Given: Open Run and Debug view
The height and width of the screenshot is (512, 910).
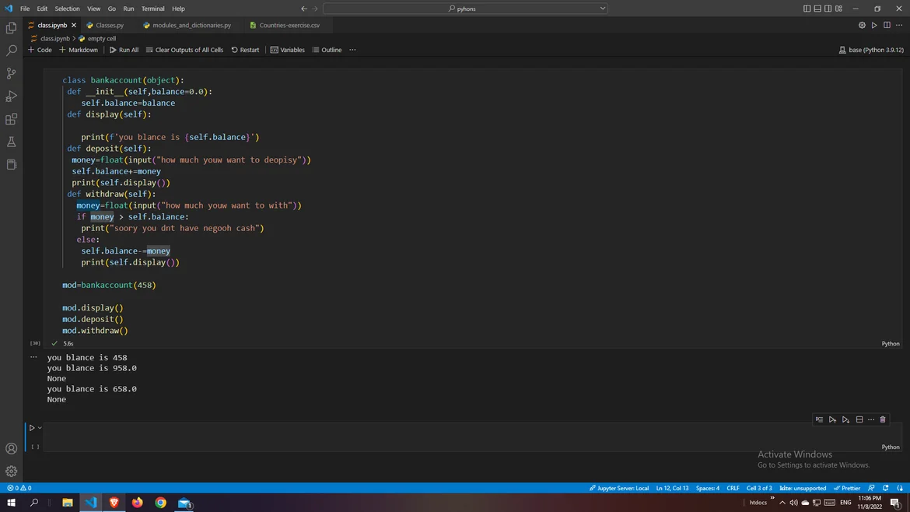Looking at the screenshot, I should point(11,96).
